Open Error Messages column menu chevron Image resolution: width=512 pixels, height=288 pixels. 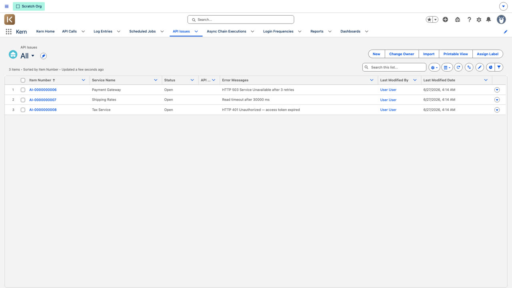tap(372, 80)
